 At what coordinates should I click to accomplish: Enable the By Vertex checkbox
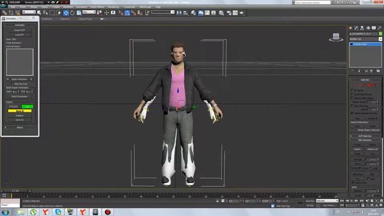352,90
